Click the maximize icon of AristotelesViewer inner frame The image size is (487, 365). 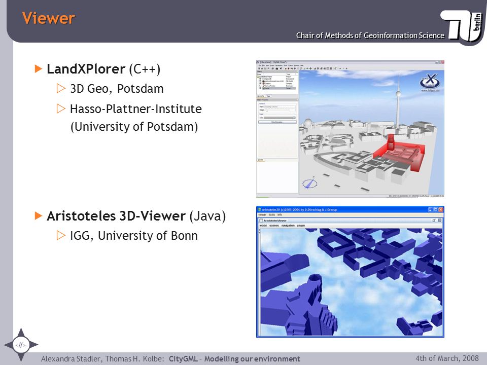434,221
